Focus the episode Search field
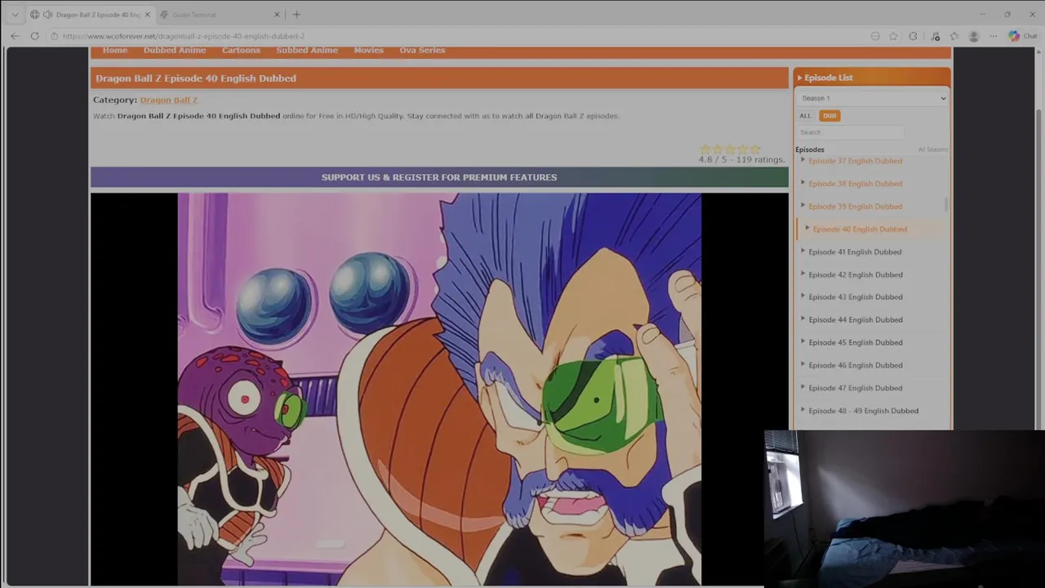 click(850, 132)
